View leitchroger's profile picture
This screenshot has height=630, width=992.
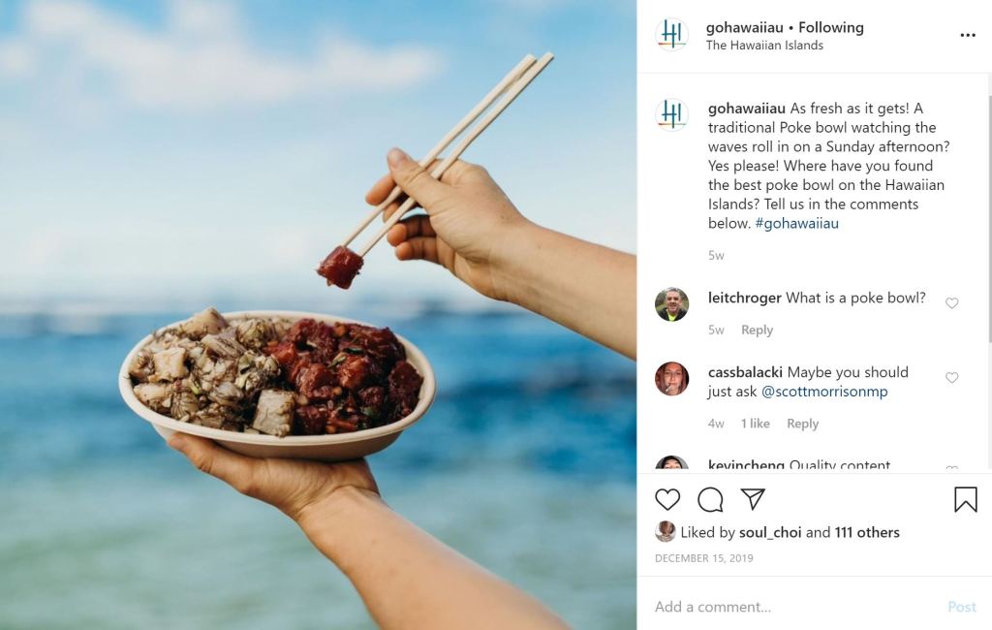pyautogui.click(x=671, y=304)
